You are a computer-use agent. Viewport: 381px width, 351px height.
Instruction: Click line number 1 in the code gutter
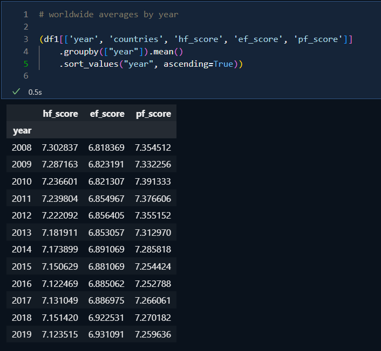[25, 15]
